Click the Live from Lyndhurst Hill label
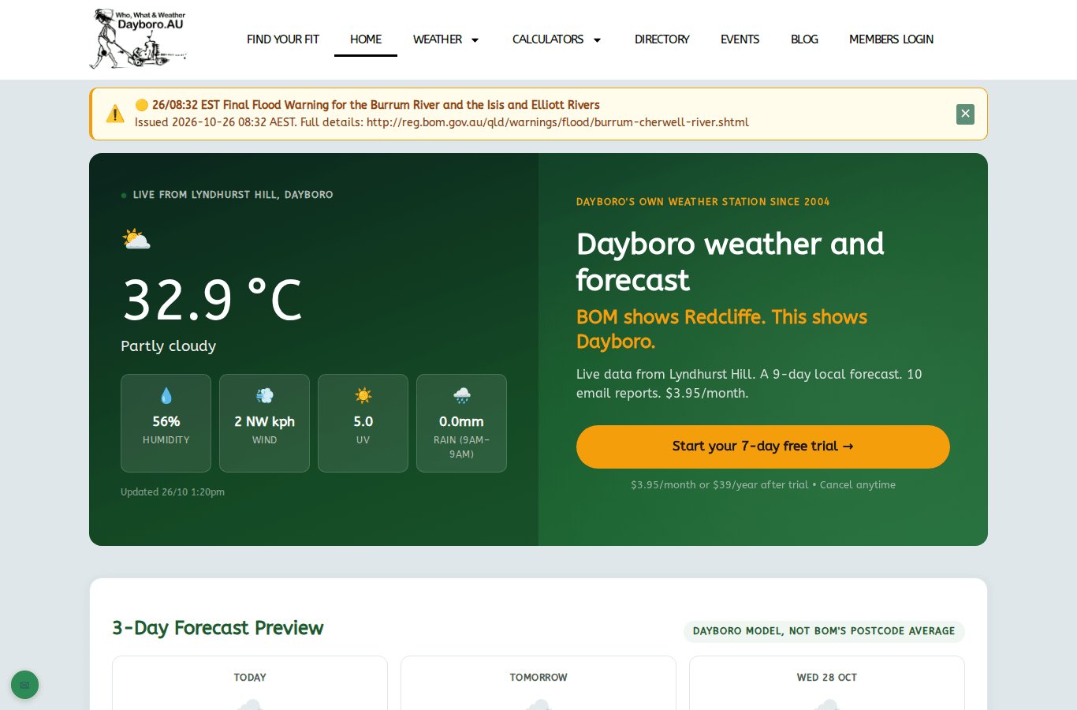Screen dimensions: 1077x710 click(x=233, y=195)
